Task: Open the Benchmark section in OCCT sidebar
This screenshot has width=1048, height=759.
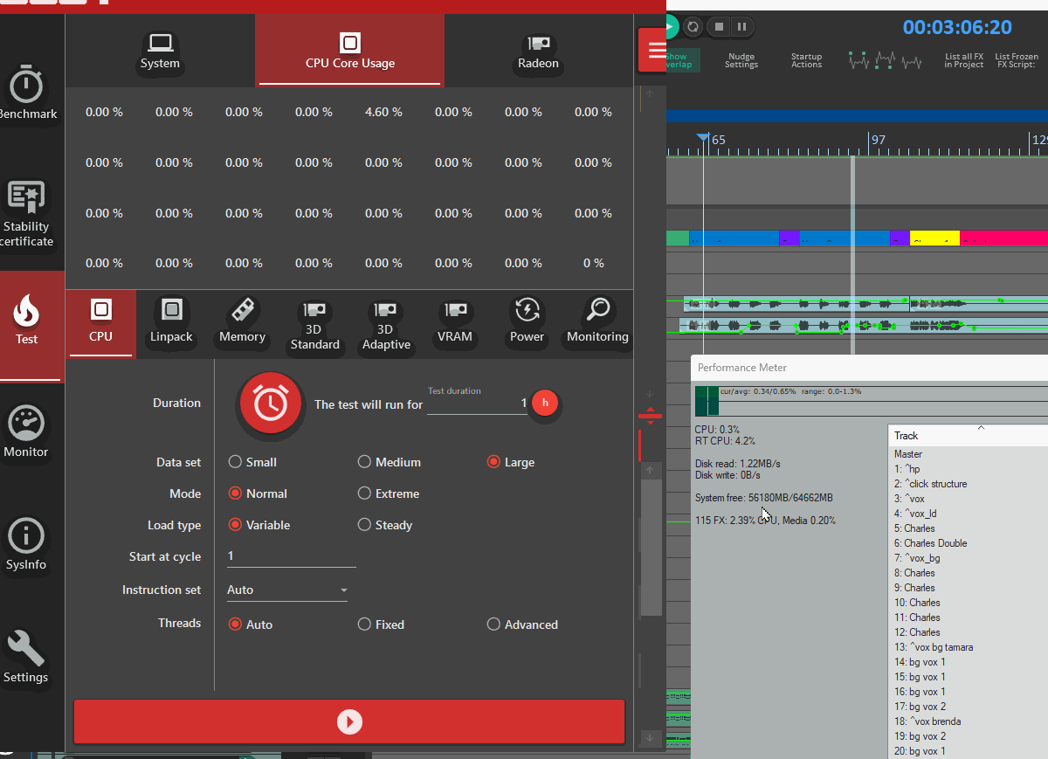Action: pyautogui.click(x=27, y=93)
